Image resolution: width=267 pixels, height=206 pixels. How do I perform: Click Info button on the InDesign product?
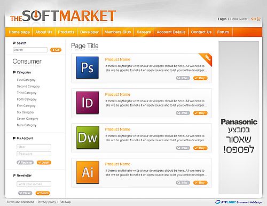[x=183, y=113]
